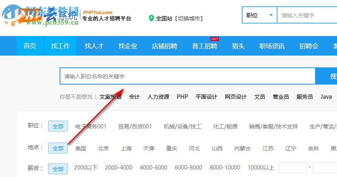
Task: Select the 营业员 suggested keyword
Action: (281, 97)
